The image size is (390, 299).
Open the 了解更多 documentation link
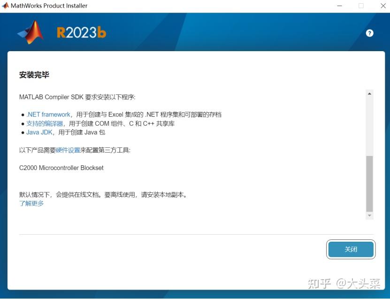pos(31,203)
